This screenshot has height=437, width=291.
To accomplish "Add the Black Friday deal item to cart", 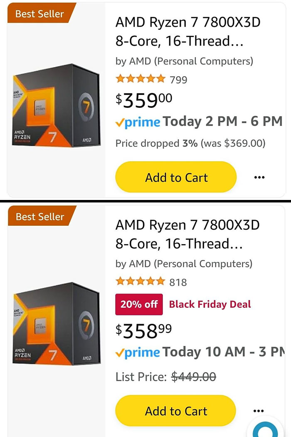I will point(175,410).
